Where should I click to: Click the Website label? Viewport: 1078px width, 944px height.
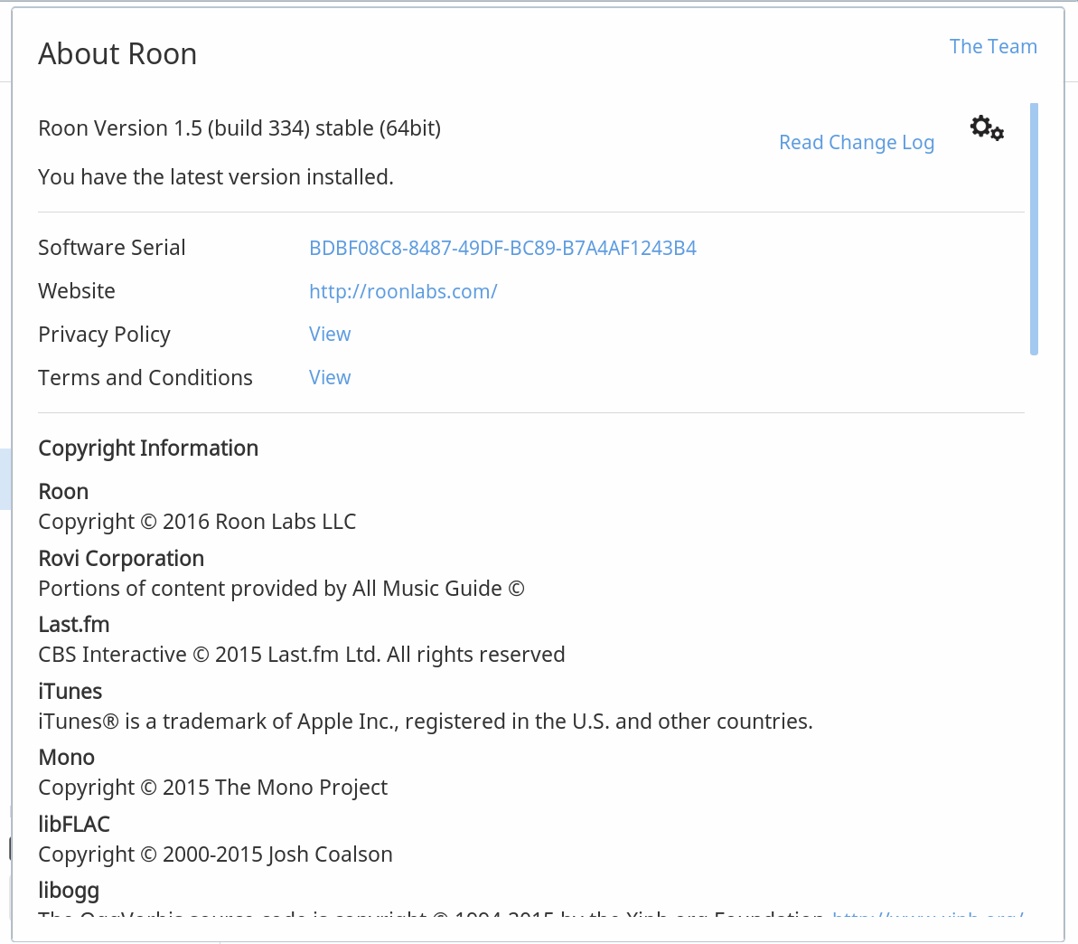pyautogui.click(x=76, y=291)
